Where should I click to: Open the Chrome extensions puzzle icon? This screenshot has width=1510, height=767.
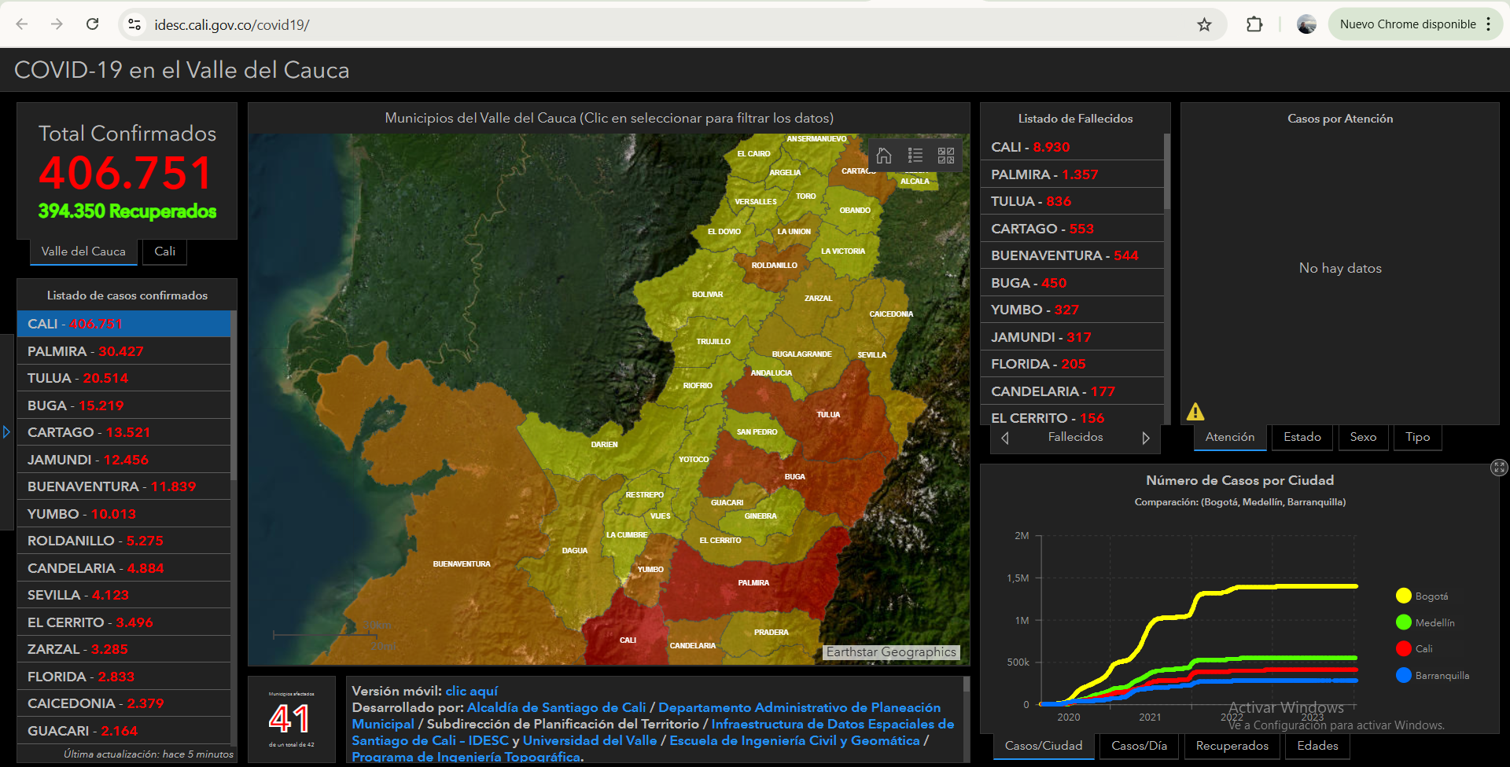coord(1254,24)
